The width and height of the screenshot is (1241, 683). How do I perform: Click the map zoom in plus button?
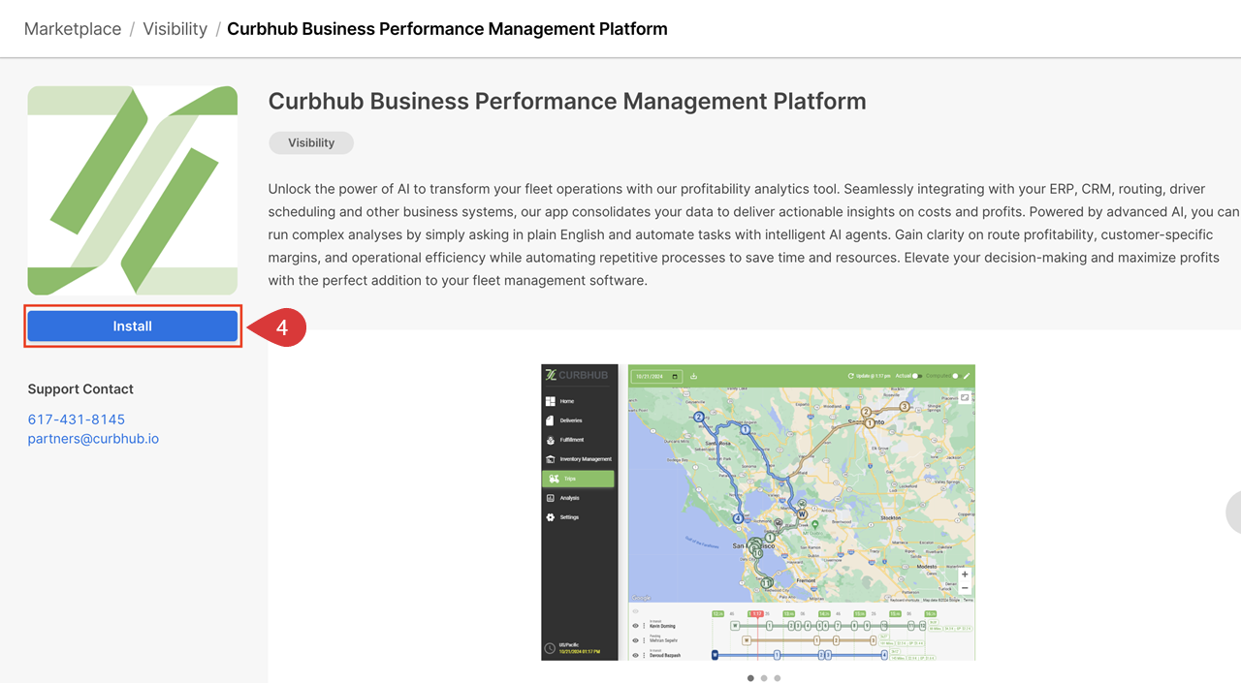click(x=965, y=574)
